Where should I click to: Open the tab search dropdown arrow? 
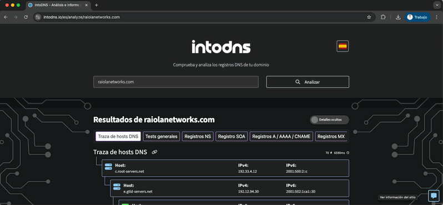tap(437, 5)
